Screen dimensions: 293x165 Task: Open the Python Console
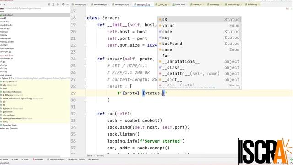click(x=76, y=159)
